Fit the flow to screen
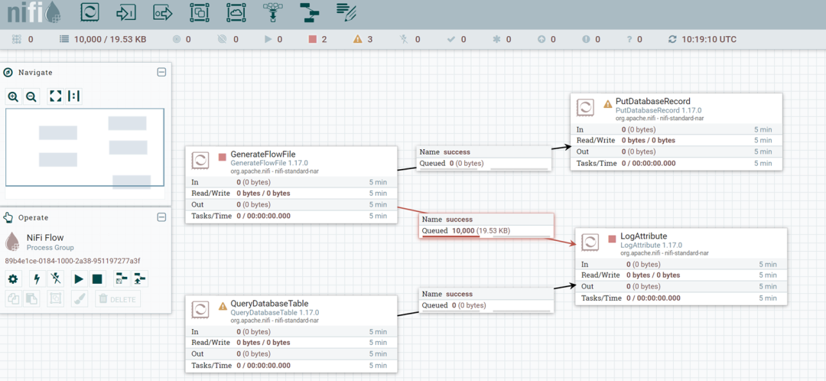Screen dimensions: 826x381 point(55,96)
